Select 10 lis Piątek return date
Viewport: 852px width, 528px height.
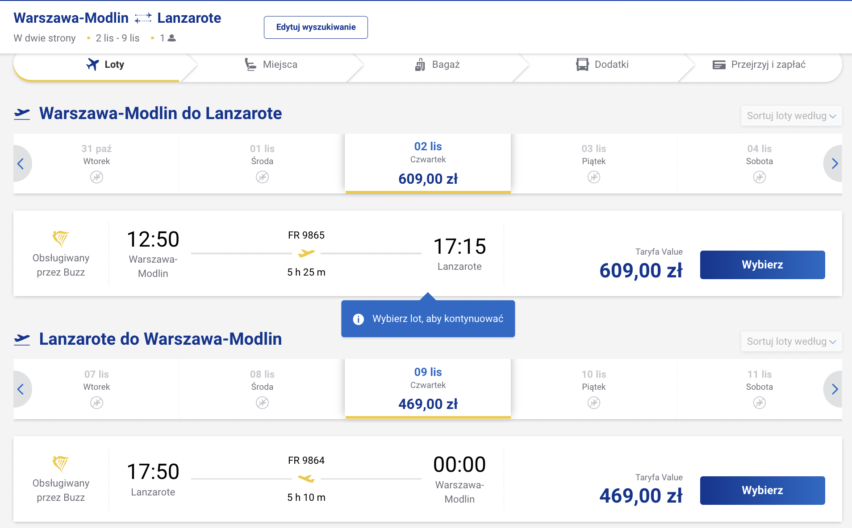tap(593, 389)
